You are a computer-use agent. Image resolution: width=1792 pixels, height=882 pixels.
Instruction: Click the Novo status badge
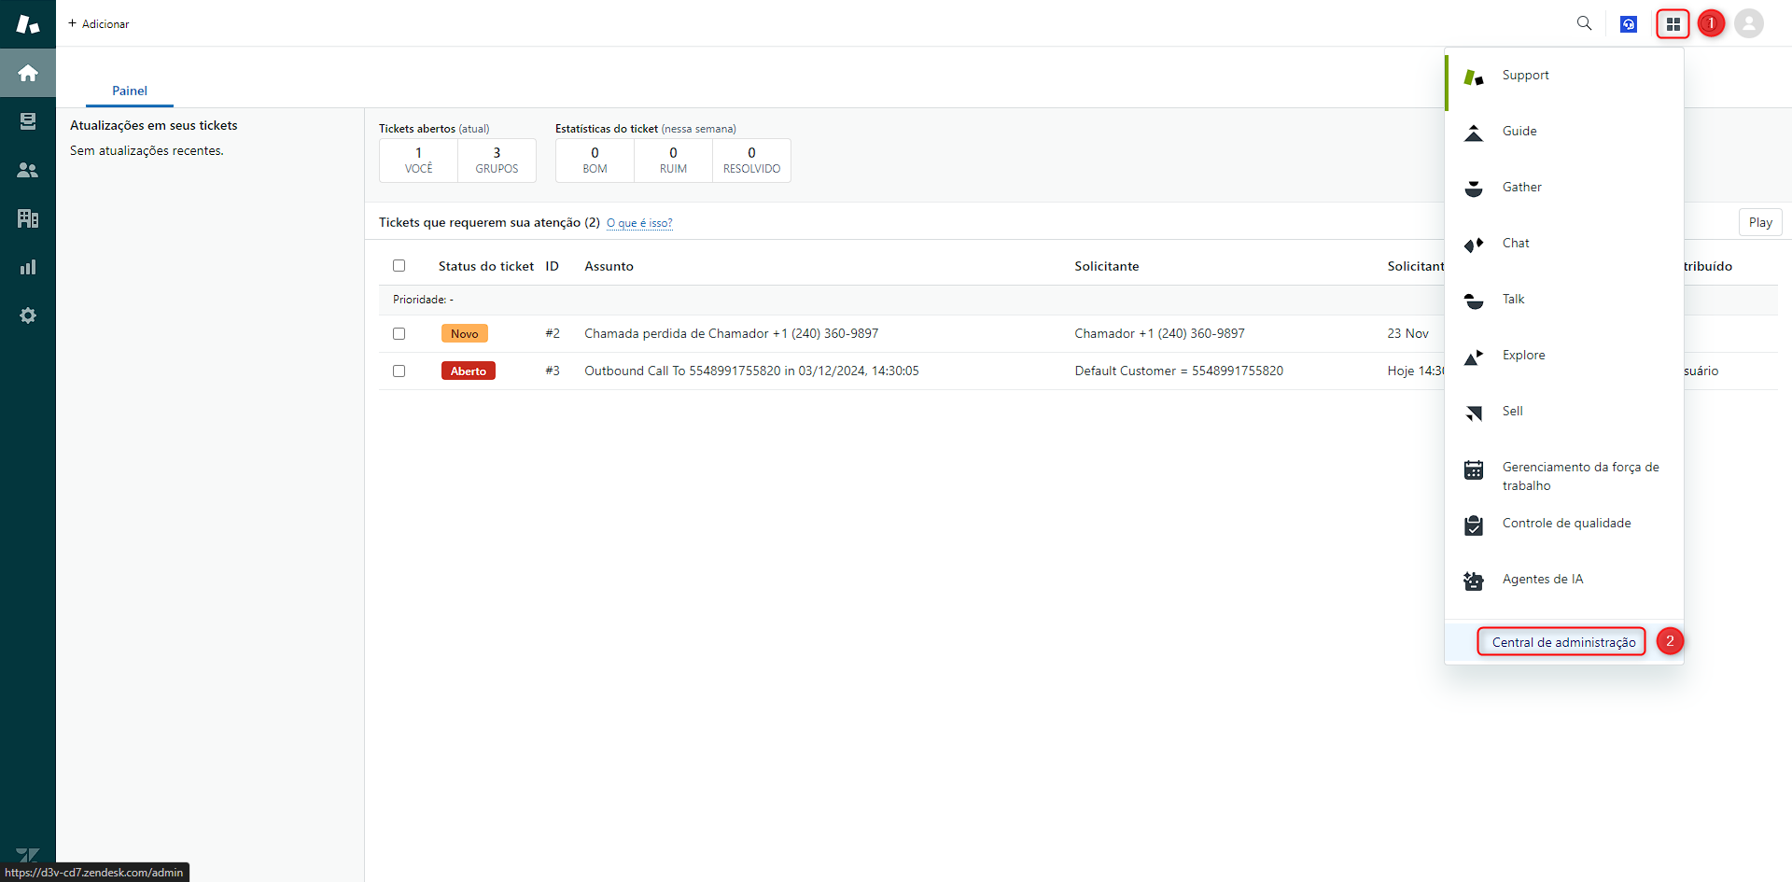[x=465, y=333]
